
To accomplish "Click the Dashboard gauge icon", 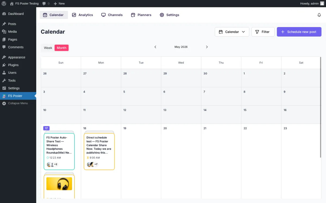I will pos(4,14).
